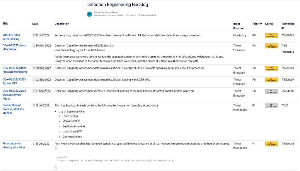This screenshot has height=171, width=300.
Task: Click calendar icon beside 16 Jul 2022
Action: 34,144
